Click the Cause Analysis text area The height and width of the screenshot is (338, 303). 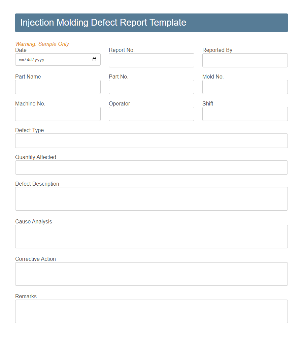(x=151, y=236)
